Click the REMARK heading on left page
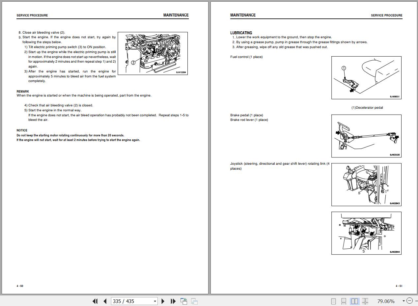The height and width of the screenshot is (306, 418). click(x=23, y=92)
